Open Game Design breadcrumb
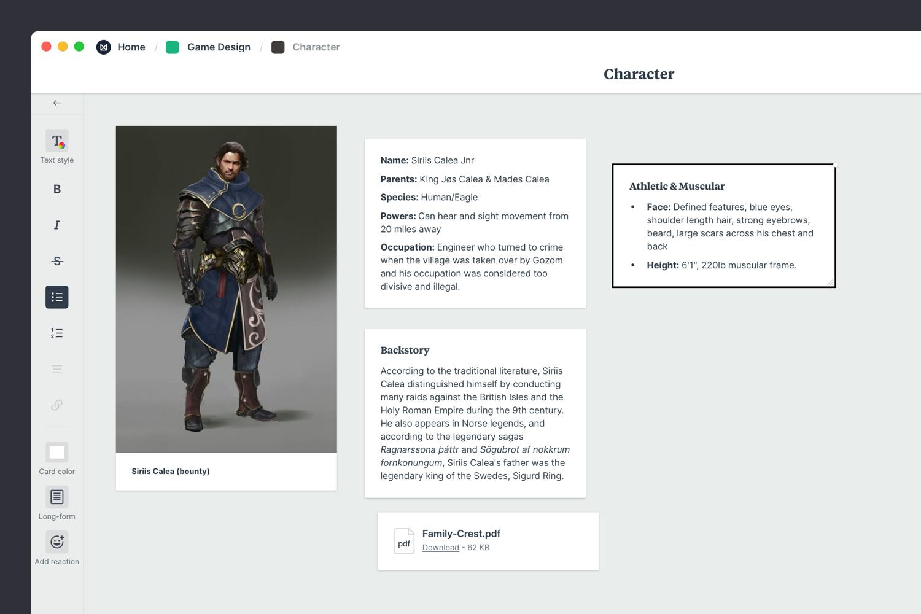 (218, 47)
